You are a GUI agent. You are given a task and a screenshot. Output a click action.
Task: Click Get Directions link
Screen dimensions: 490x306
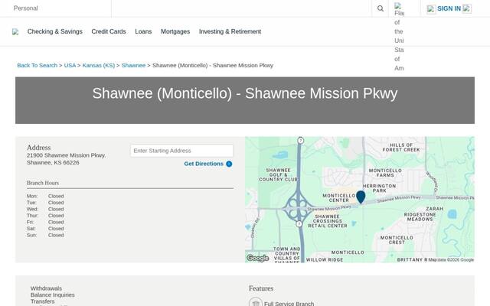204,164
